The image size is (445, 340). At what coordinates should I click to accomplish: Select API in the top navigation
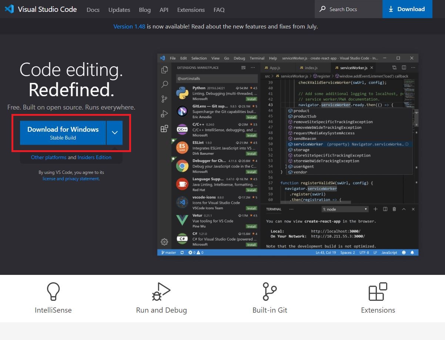tap(164, 10)
